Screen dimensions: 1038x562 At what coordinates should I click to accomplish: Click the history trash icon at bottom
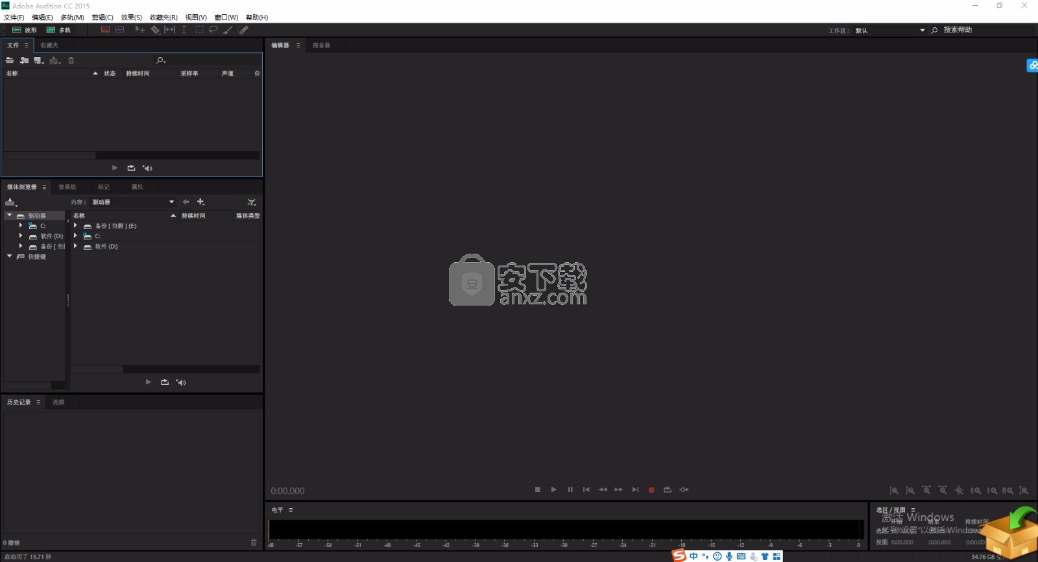pyautogui.click(x=254, y=543)
